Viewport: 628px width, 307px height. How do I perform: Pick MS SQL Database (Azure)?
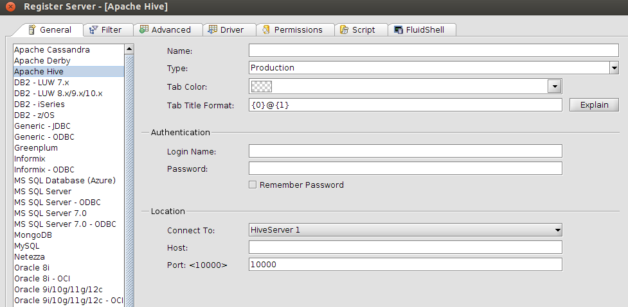point(69,181)
